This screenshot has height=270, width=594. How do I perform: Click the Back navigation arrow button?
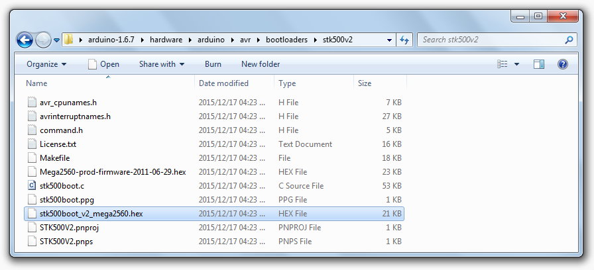click(x=25, y=40)
